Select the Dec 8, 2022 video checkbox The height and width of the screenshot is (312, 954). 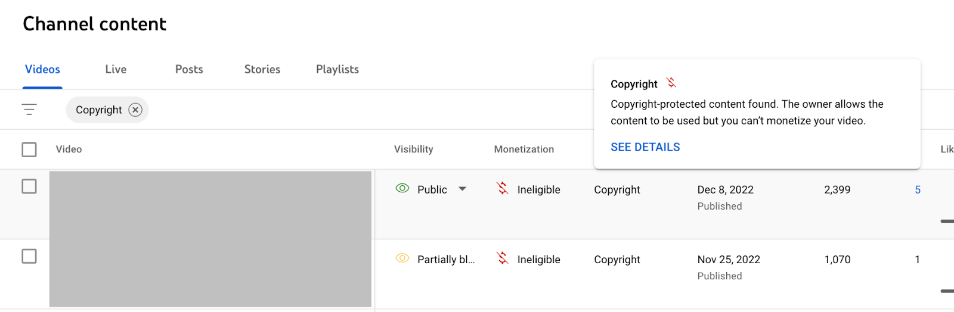pos(29,186)
